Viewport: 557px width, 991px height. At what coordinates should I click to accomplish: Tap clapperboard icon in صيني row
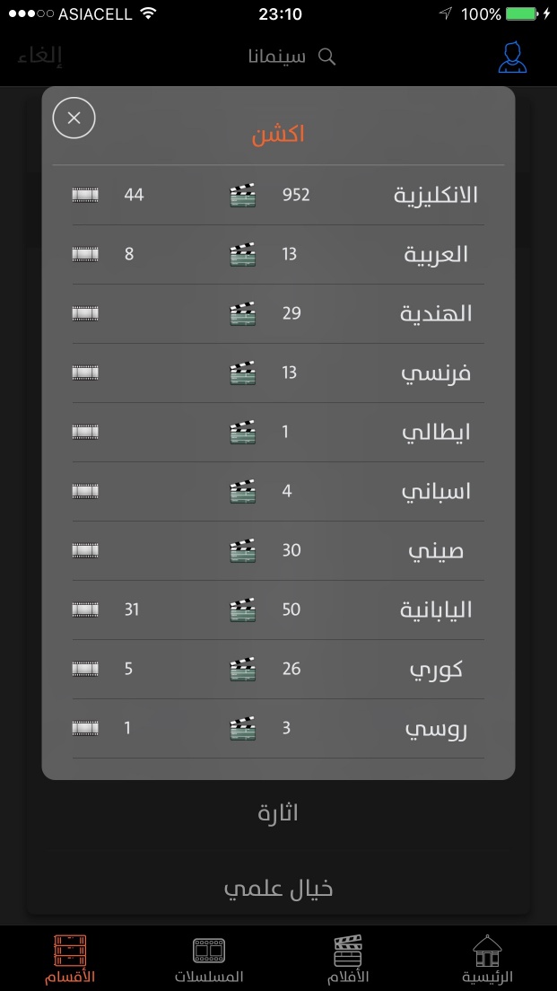pyautogui.click(x=242, y=550)
